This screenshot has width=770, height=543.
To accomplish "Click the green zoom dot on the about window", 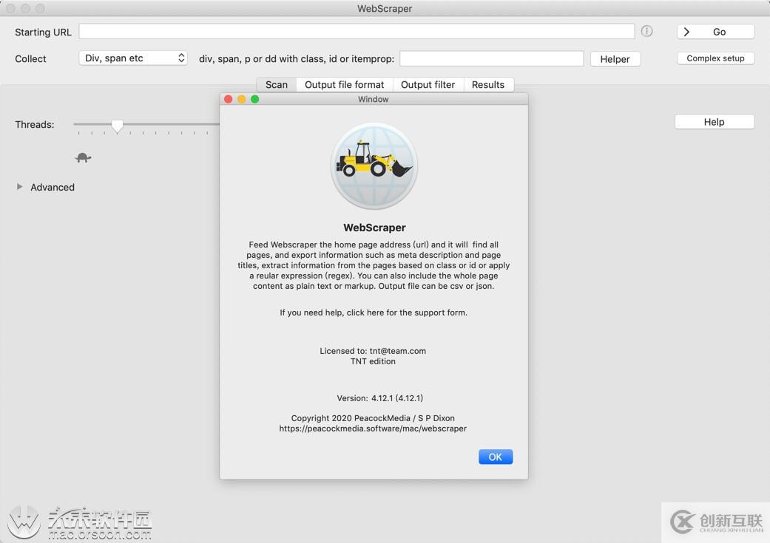I will (254, 98).
